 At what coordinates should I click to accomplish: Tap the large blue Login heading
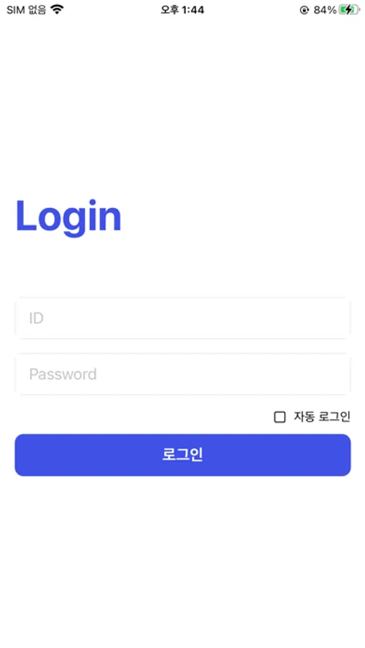(68, 217)
